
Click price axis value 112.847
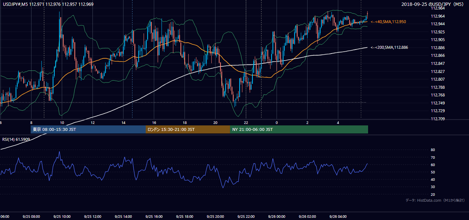[437, 63]
